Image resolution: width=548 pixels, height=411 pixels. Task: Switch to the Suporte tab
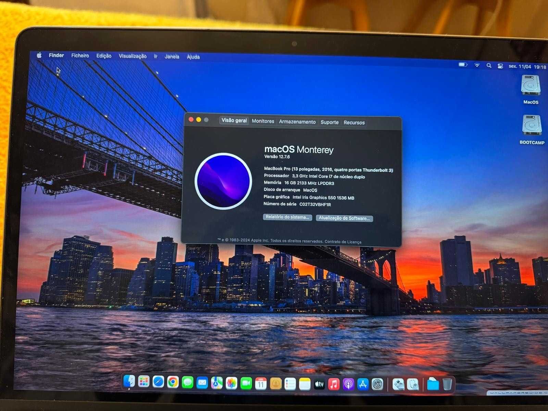(x=329, y=122)
